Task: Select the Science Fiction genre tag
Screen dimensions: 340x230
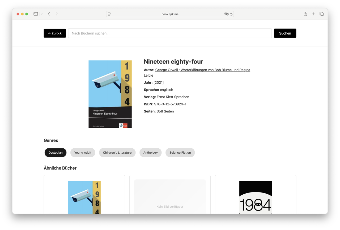Action: (x=180, y=153)
